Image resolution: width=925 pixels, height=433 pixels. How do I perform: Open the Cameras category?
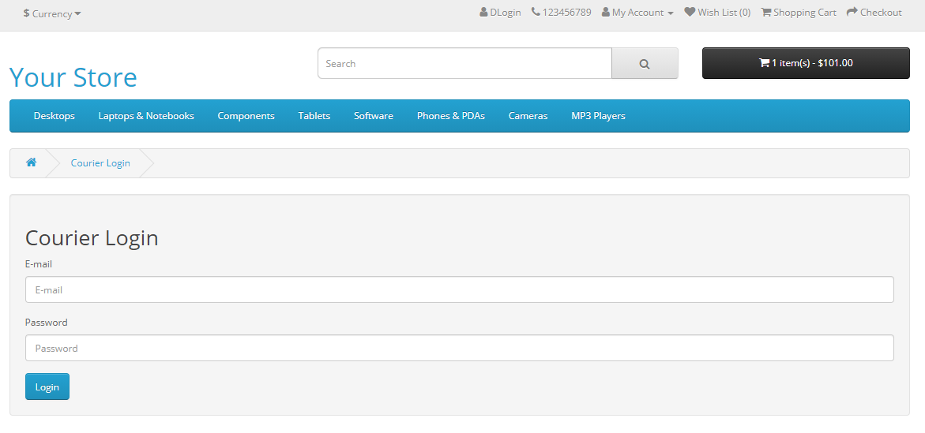tap(528, 116)
